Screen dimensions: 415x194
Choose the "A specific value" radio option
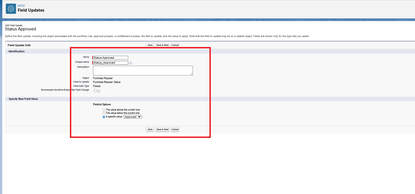point(104,117)
